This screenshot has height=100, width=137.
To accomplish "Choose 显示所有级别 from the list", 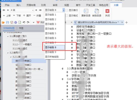I will click(x=52, y=57).
